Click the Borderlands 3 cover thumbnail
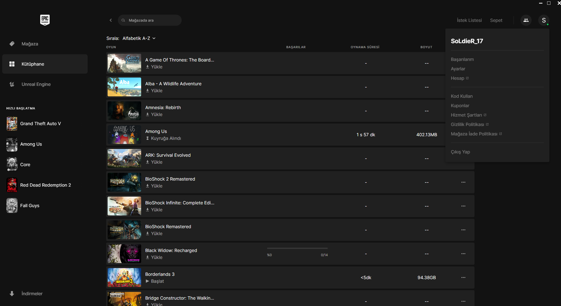Image resolution: width=561 pixels, height=306 pixels. pos(124,277)
